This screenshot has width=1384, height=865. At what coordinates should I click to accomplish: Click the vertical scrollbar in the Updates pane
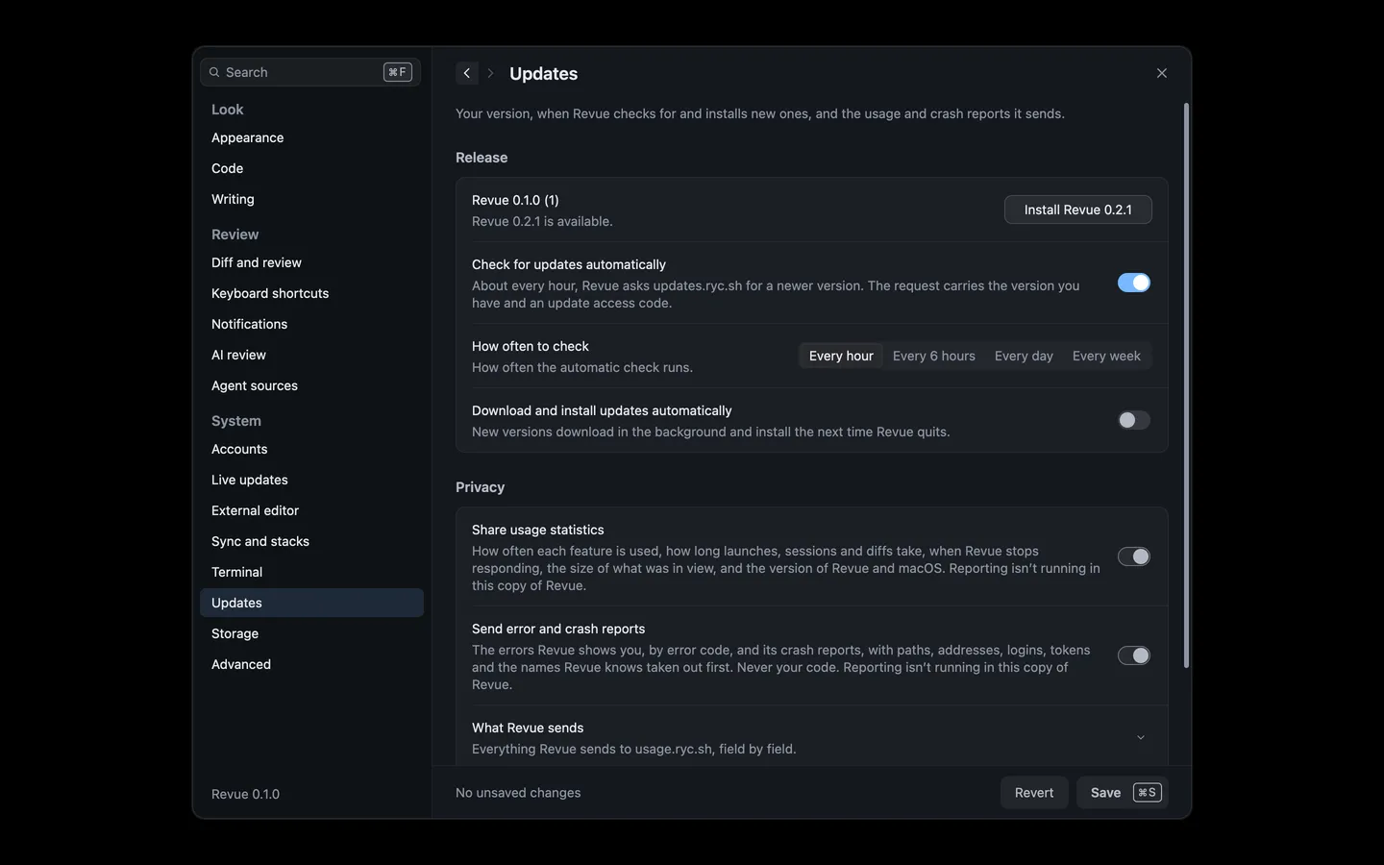(x=1186, y=384)
